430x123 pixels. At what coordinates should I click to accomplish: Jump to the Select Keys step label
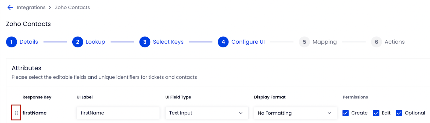(168, 42)
